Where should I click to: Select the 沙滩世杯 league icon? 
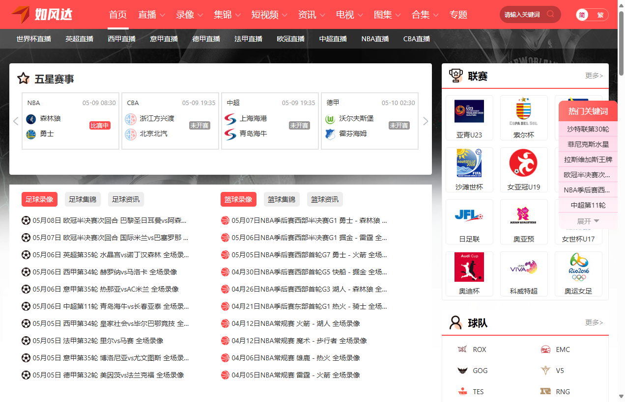pyautogui.click(x=469, y=163)
